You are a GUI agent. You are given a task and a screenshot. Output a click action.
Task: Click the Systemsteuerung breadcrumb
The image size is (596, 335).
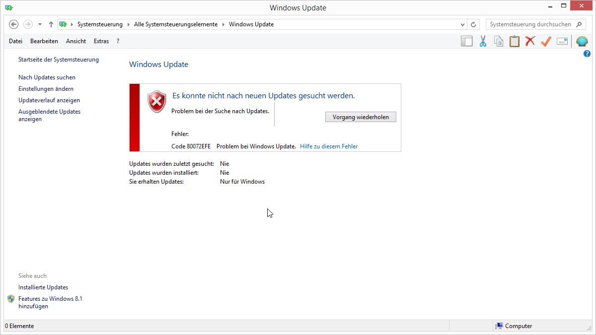pos(100,24)
